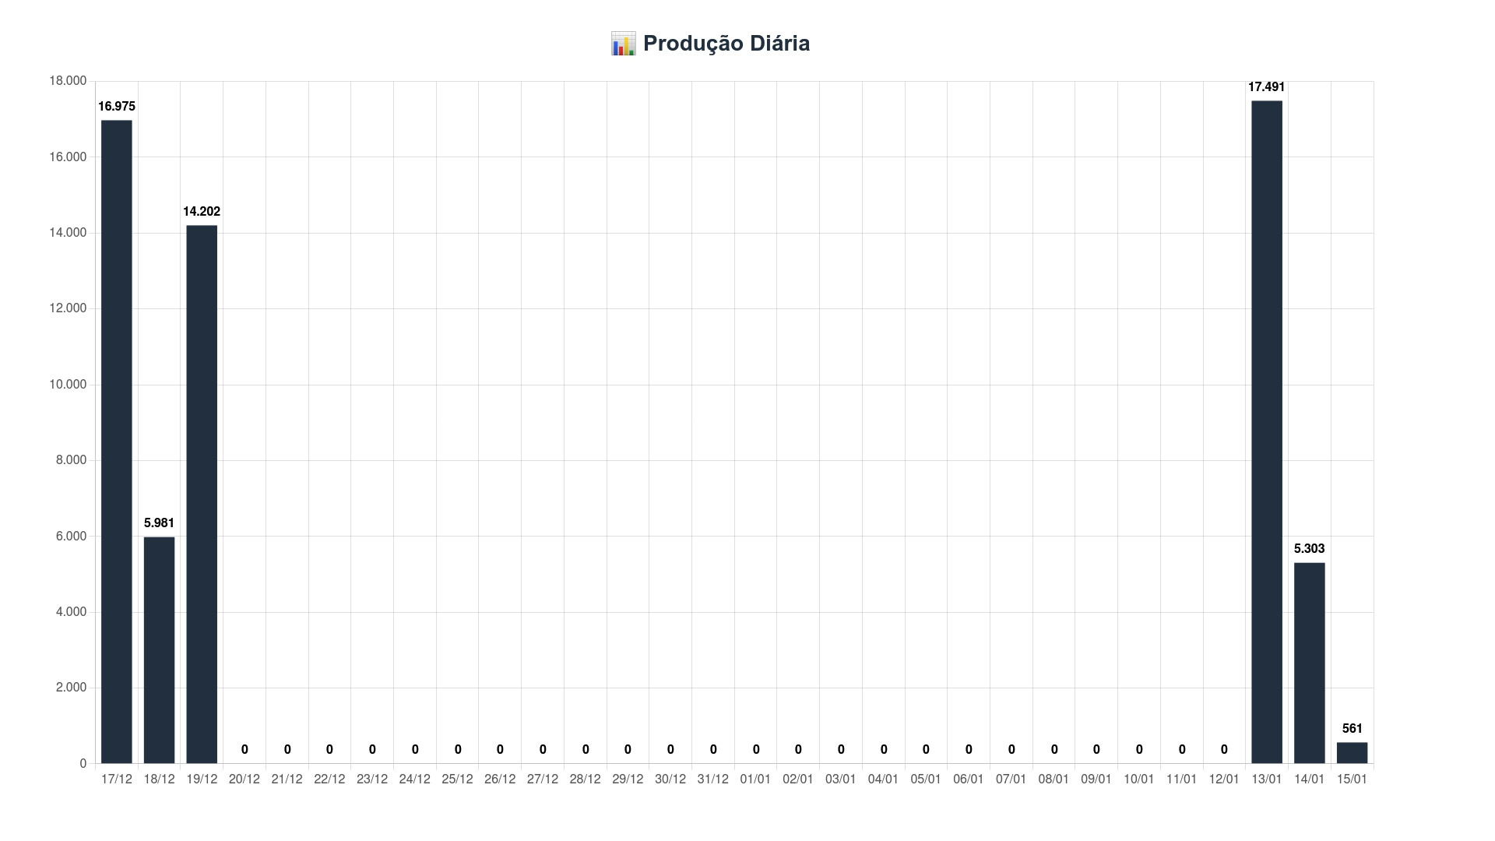Click the 25/12 x-axis date label

tap(457, 779)
